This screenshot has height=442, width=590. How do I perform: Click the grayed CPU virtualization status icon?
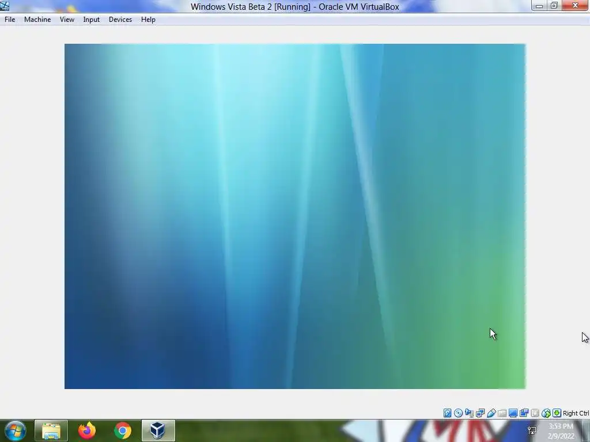pos(535,413)
